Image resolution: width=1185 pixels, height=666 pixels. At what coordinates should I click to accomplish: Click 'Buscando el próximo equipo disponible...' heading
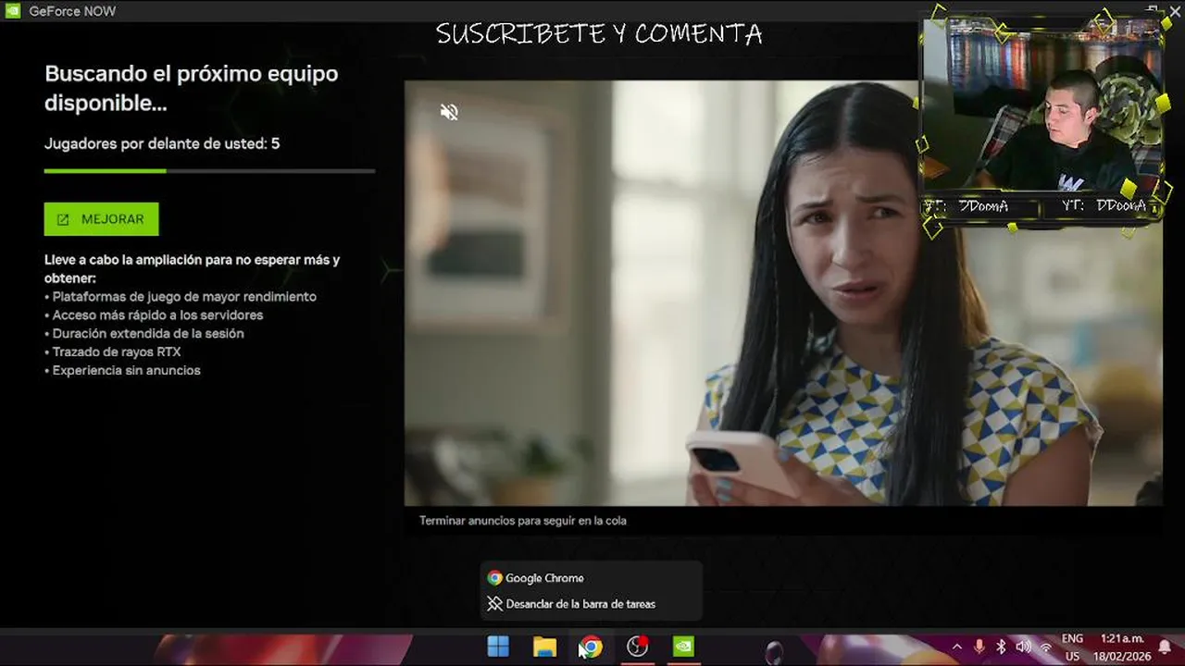[x=191, y=89]
